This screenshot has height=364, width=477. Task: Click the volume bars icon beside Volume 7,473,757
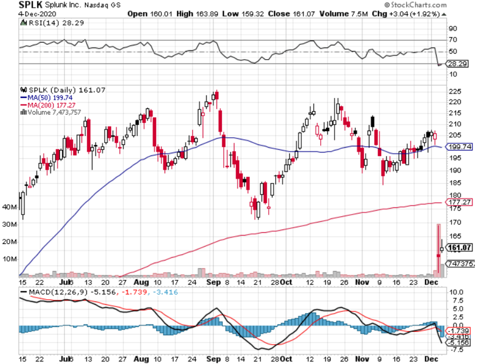point(23,112)
